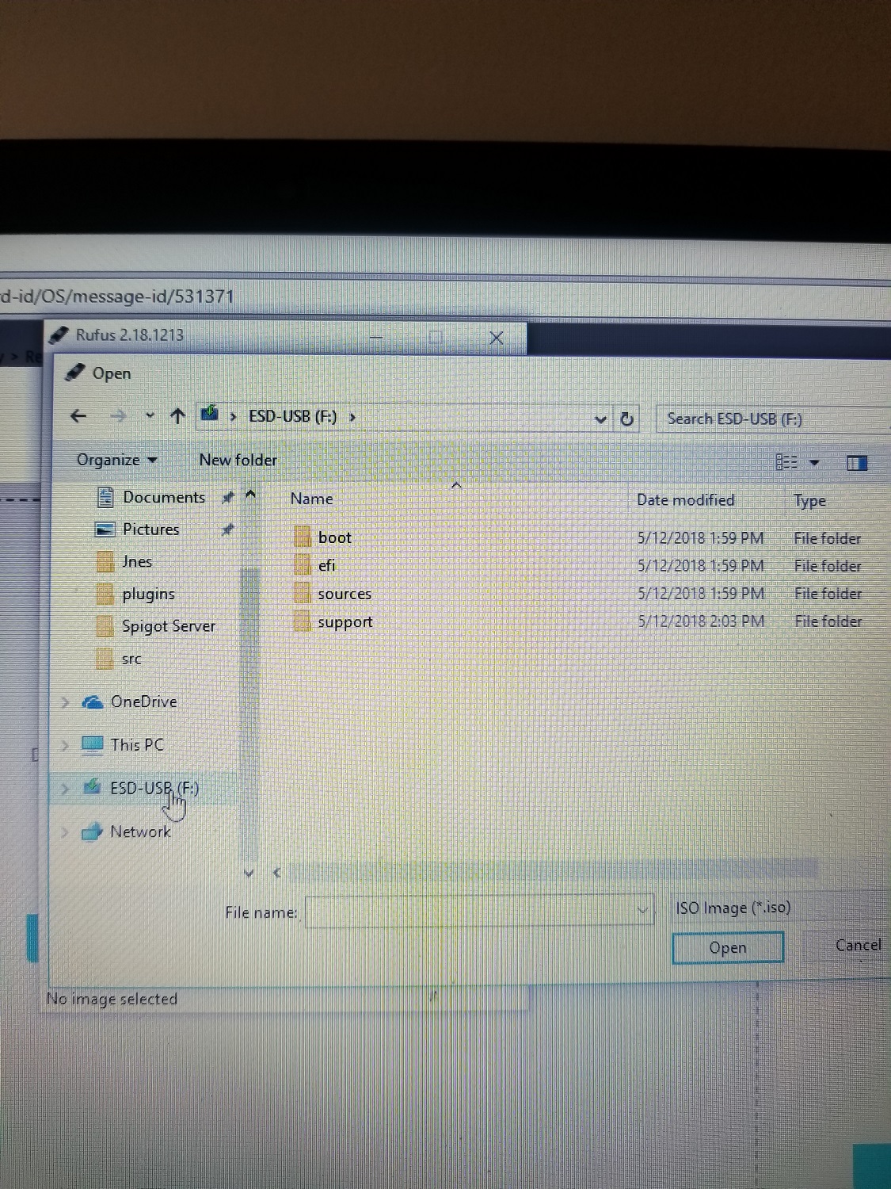
Task: Select Network in the sidebar
Action: pos(140,832)
